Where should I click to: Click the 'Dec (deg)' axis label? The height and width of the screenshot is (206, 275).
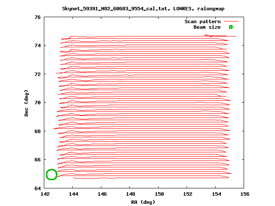[26, 103]
